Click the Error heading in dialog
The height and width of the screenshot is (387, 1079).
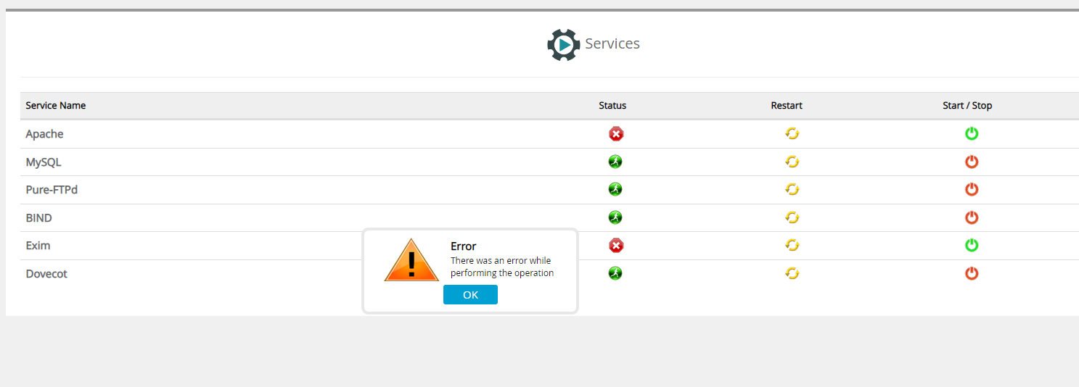tap(463, 246)
